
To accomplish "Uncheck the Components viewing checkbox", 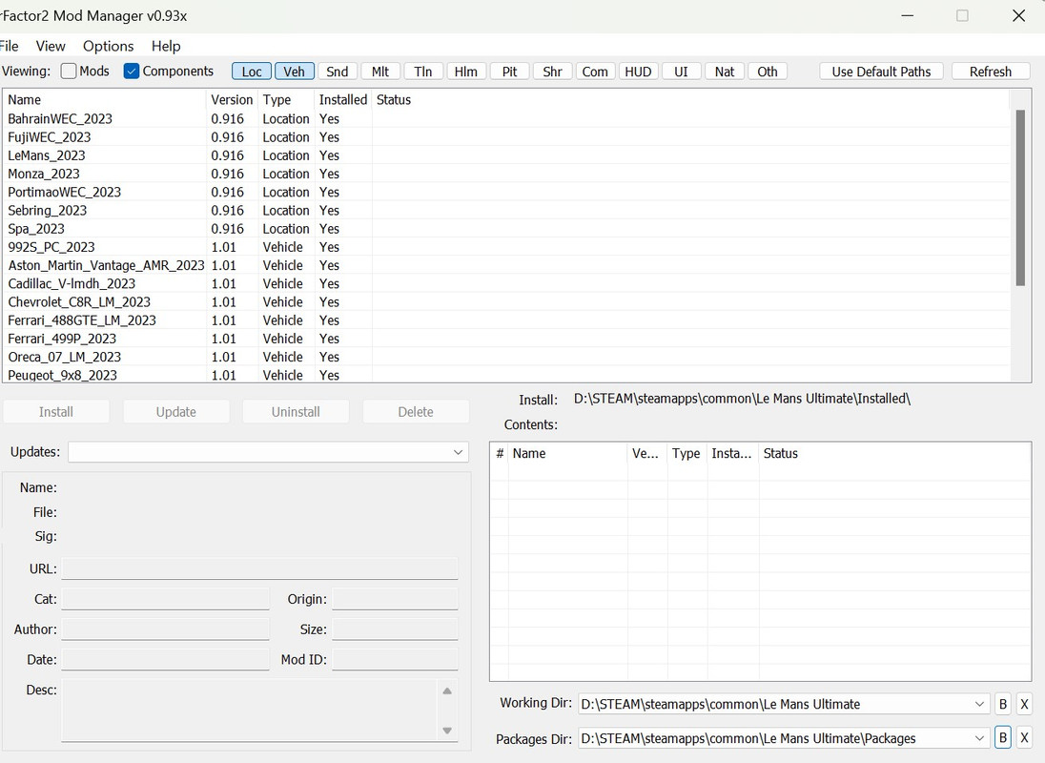I will 132,72.
